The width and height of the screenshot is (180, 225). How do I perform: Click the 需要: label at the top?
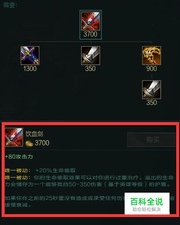pos(10,5)
